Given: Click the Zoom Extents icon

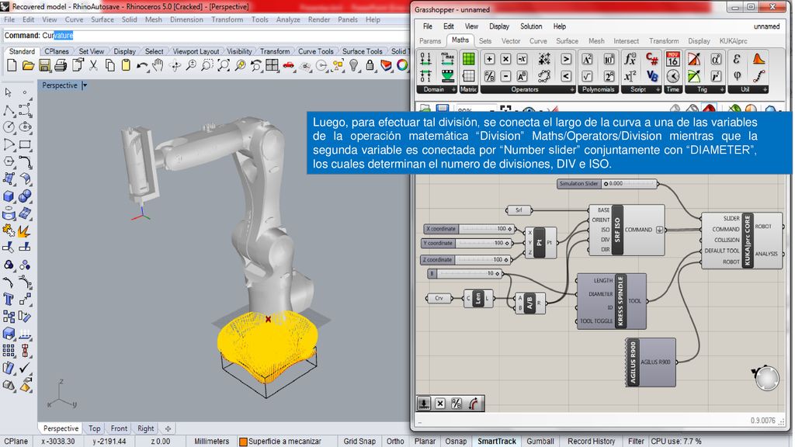Looking at the screenshot, I should pyautogui.click(x=223, y=65).
